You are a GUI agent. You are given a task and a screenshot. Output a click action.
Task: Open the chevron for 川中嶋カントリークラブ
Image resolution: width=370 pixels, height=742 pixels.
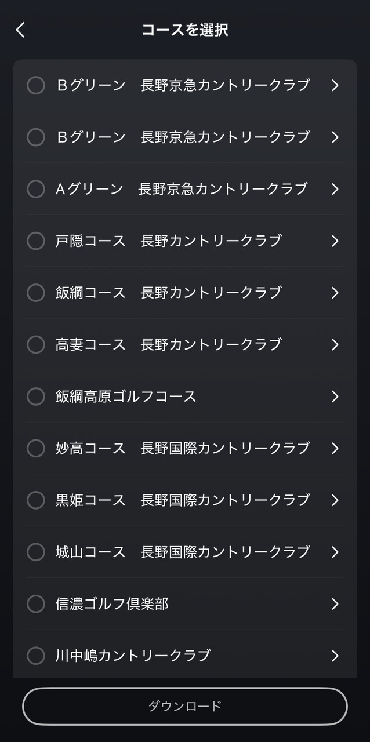(x=335, y=656)
